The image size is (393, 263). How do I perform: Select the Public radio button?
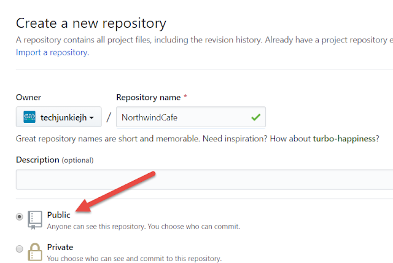pos(20,216)
